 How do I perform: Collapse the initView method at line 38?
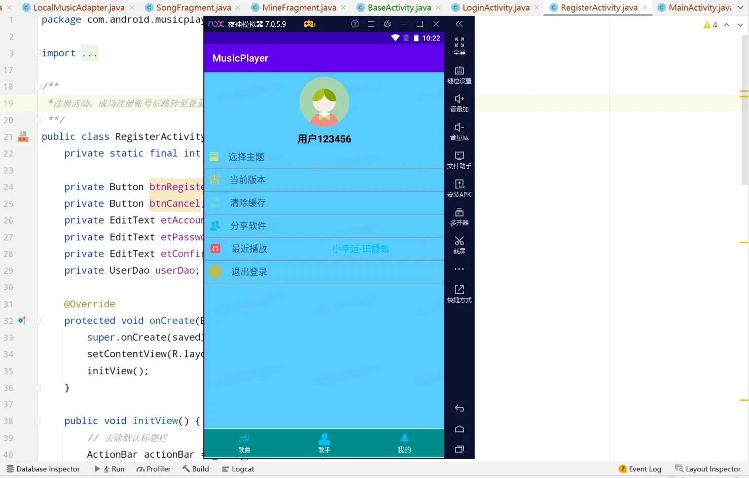(38, 421)
